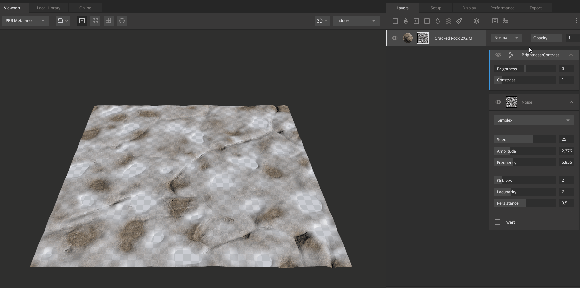
Task: Select the Cracked Rock material sphere thumbnail
Action: pos(408,38)
